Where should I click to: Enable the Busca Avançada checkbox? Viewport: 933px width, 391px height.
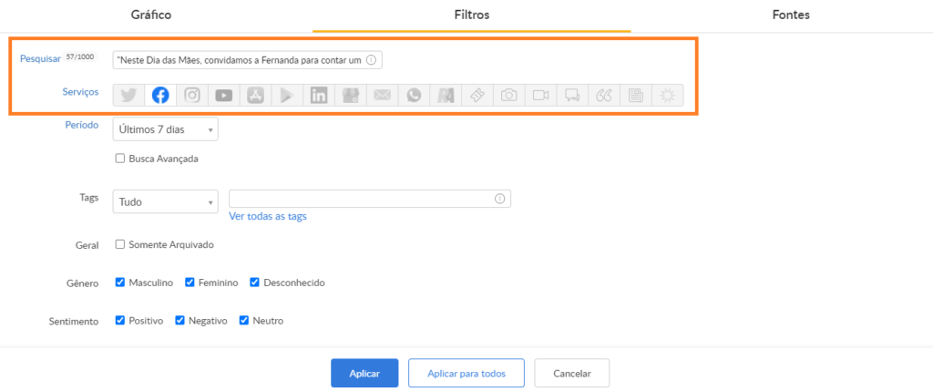(120, 159)
